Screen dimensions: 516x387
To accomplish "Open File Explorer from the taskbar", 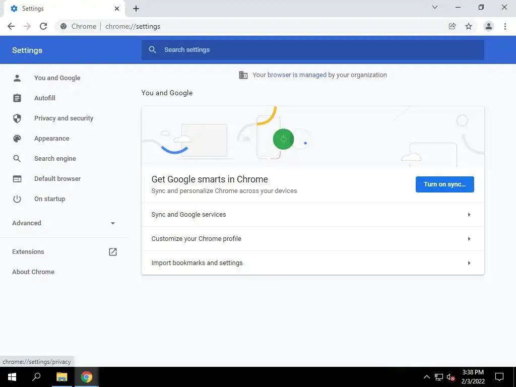I will pyautogui.click(x=61, y=377).
